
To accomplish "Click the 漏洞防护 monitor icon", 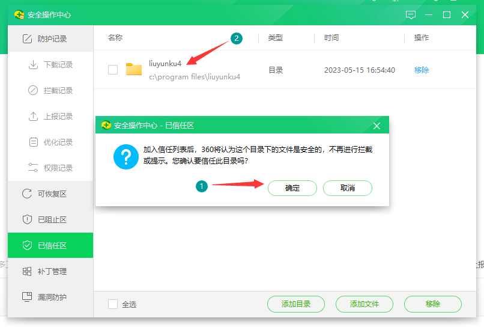I will tap(27, 297).
